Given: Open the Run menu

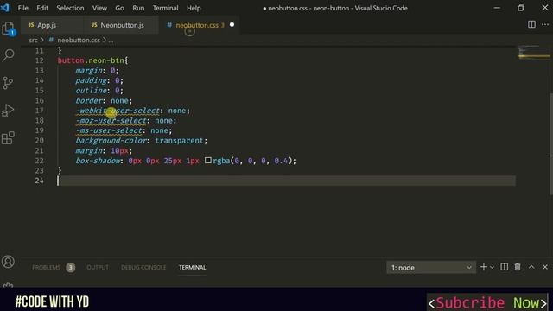Looking at the screenshot, I should pos(138,8).
